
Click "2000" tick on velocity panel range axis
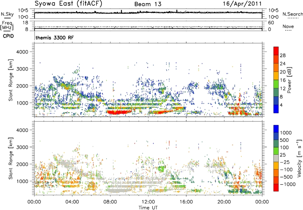click(x=22, y=164)
